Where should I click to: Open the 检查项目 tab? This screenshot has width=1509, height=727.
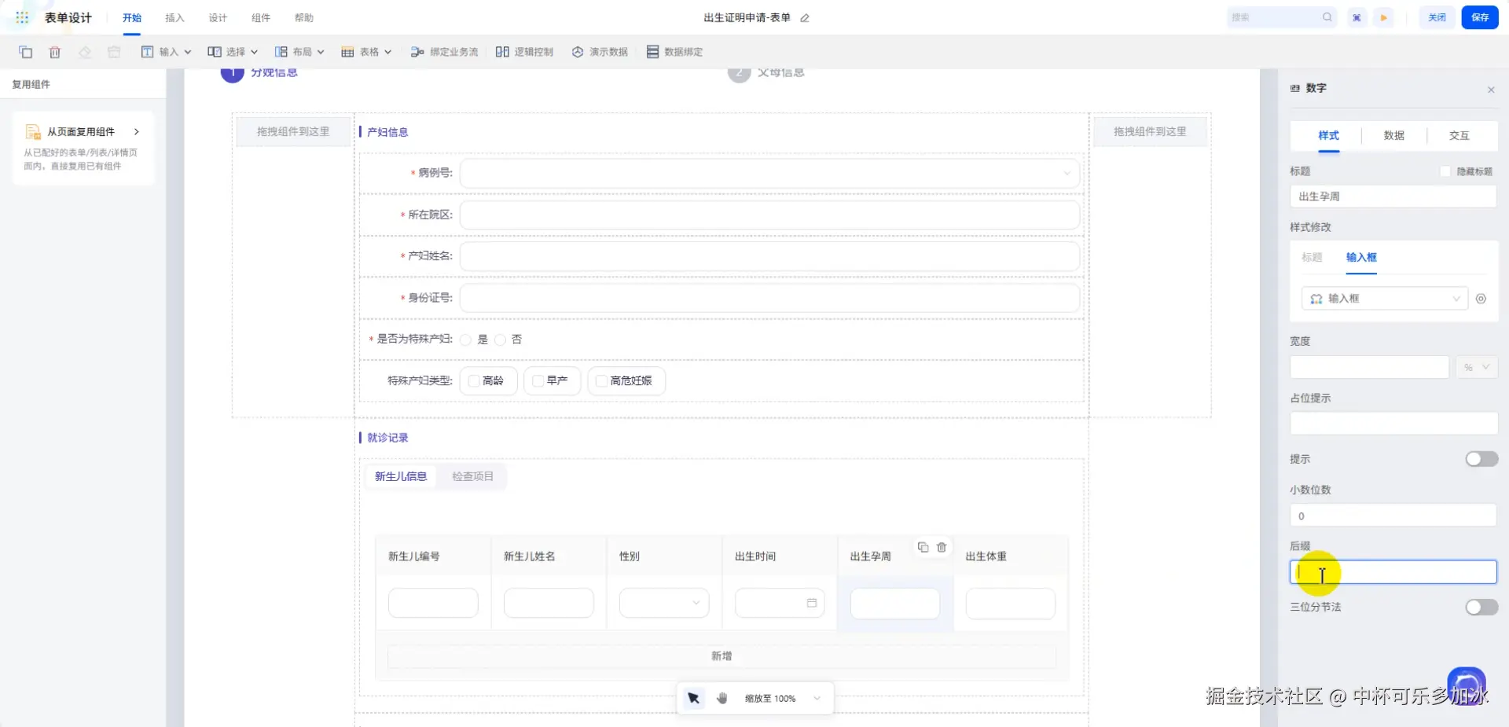(472, 476)
